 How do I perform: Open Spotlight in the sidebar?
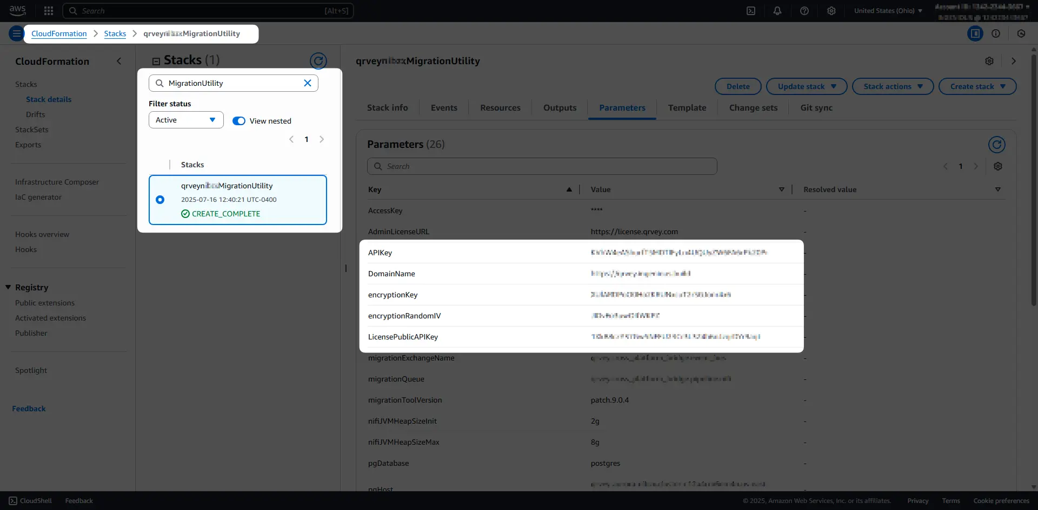pyautogui.click(x=31, y=370)
